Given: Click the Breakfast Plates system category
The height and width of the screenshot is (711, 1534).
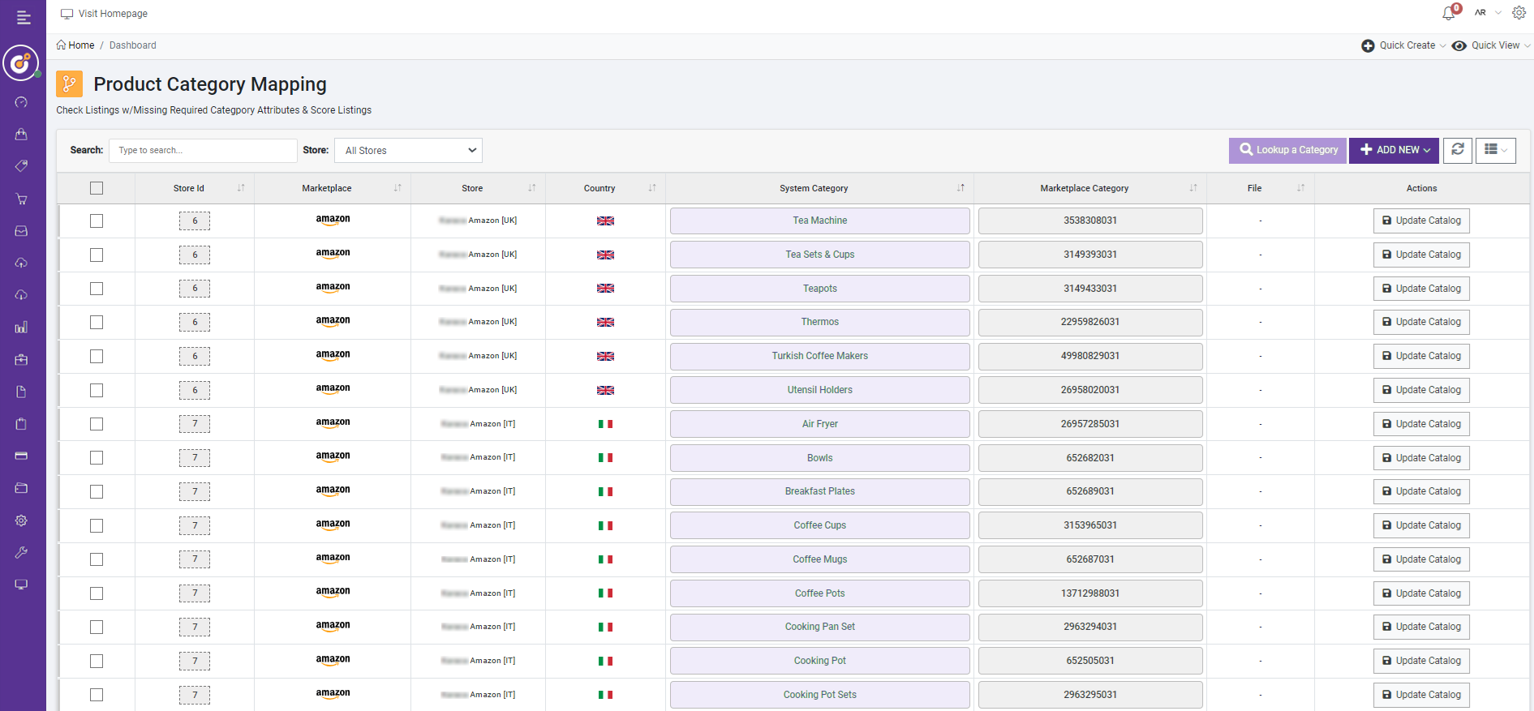Looking at the screenshot, I should pos(819,491).
